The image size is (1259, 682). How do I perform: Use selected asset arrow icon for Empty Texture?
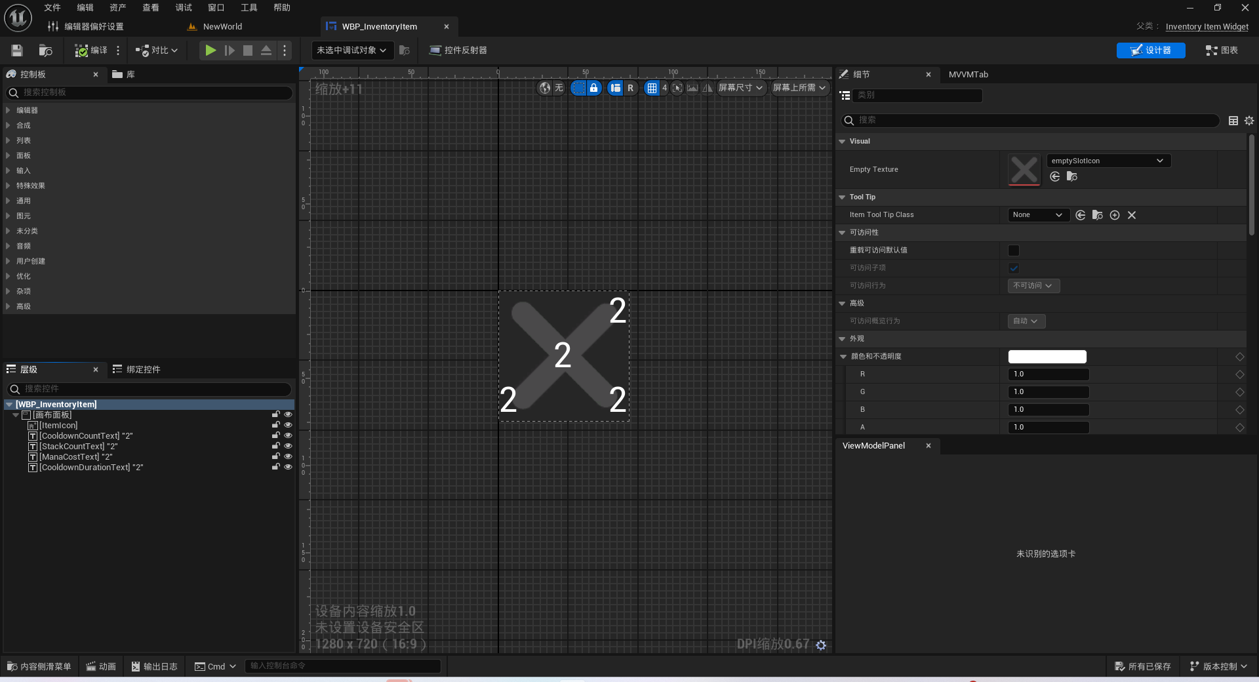tap(1055, 176)
